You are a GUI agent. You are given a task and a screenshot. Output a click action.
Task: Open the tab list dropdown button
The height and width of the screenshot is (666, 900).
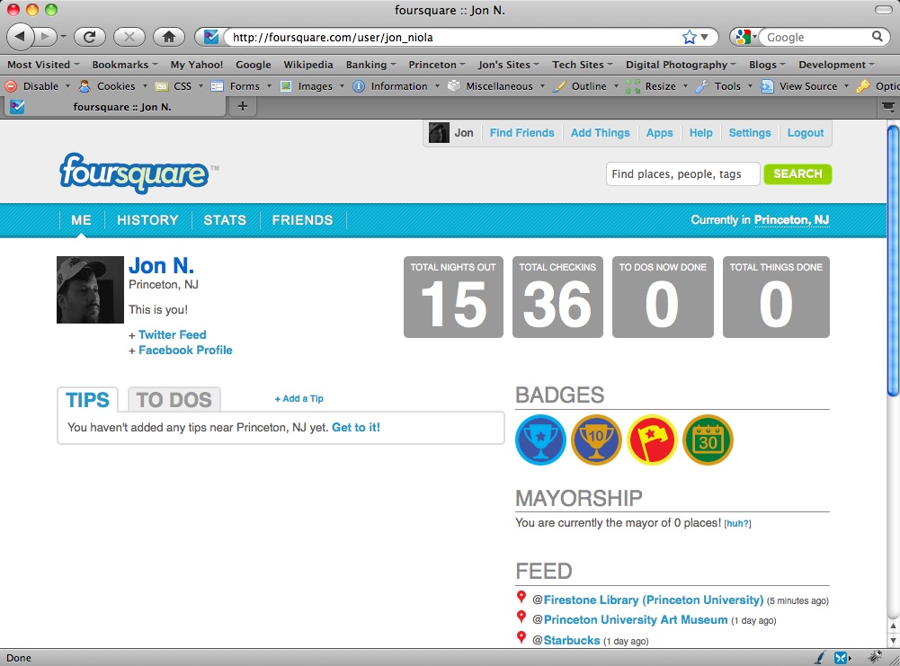(888, 107)
